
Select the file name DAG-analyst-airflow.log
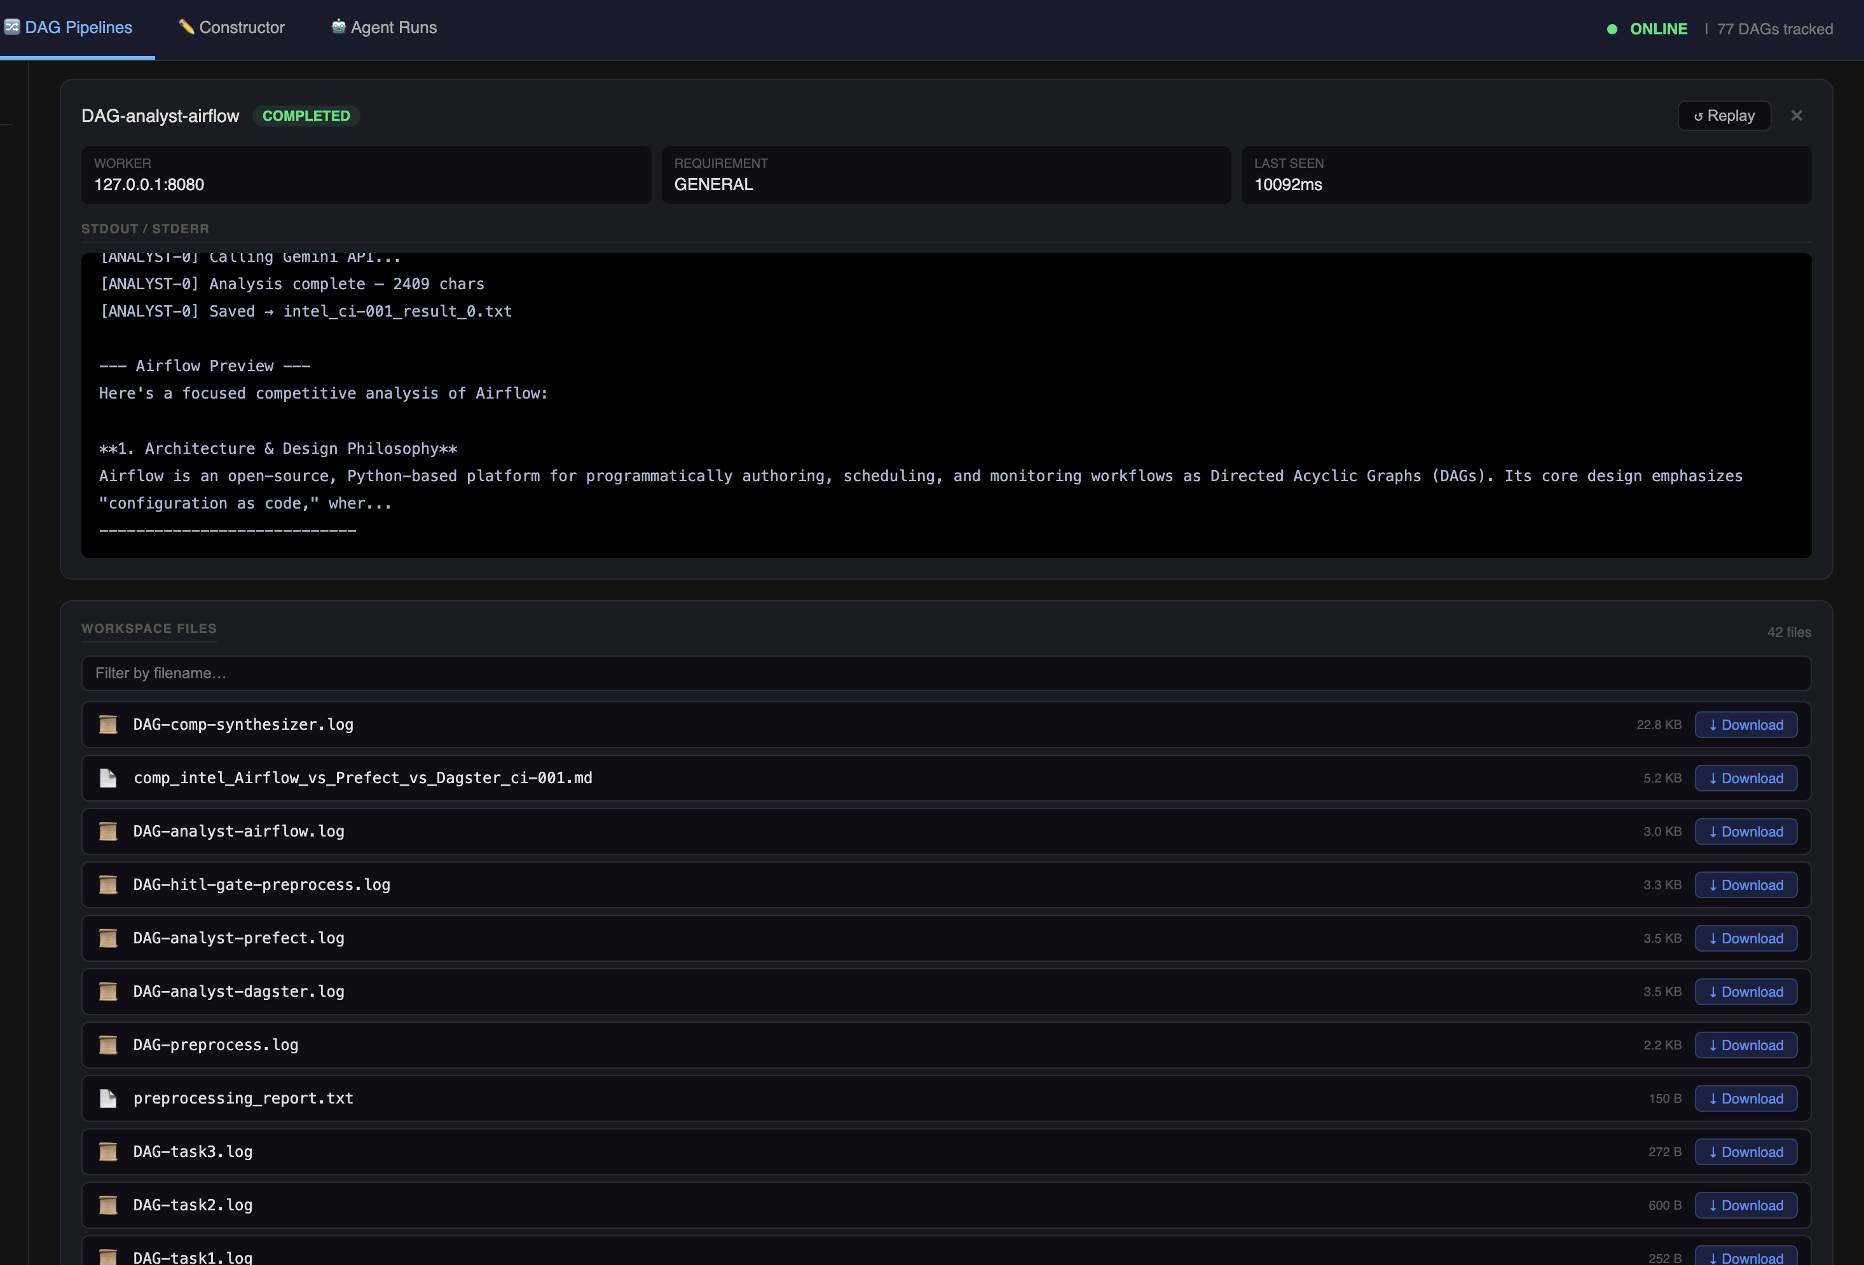coord(238,832)
